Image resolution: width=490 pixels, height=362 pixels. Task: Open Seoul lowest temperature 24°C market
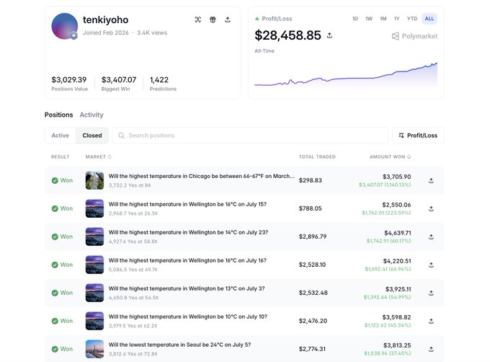(179, 345)
